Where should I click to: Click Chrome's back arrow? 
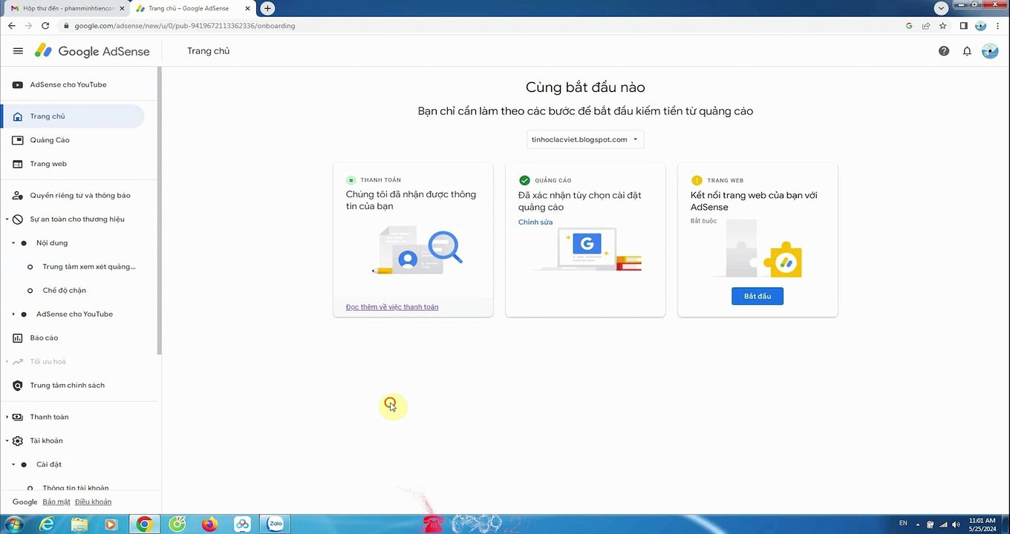click(x=11, y=25)
